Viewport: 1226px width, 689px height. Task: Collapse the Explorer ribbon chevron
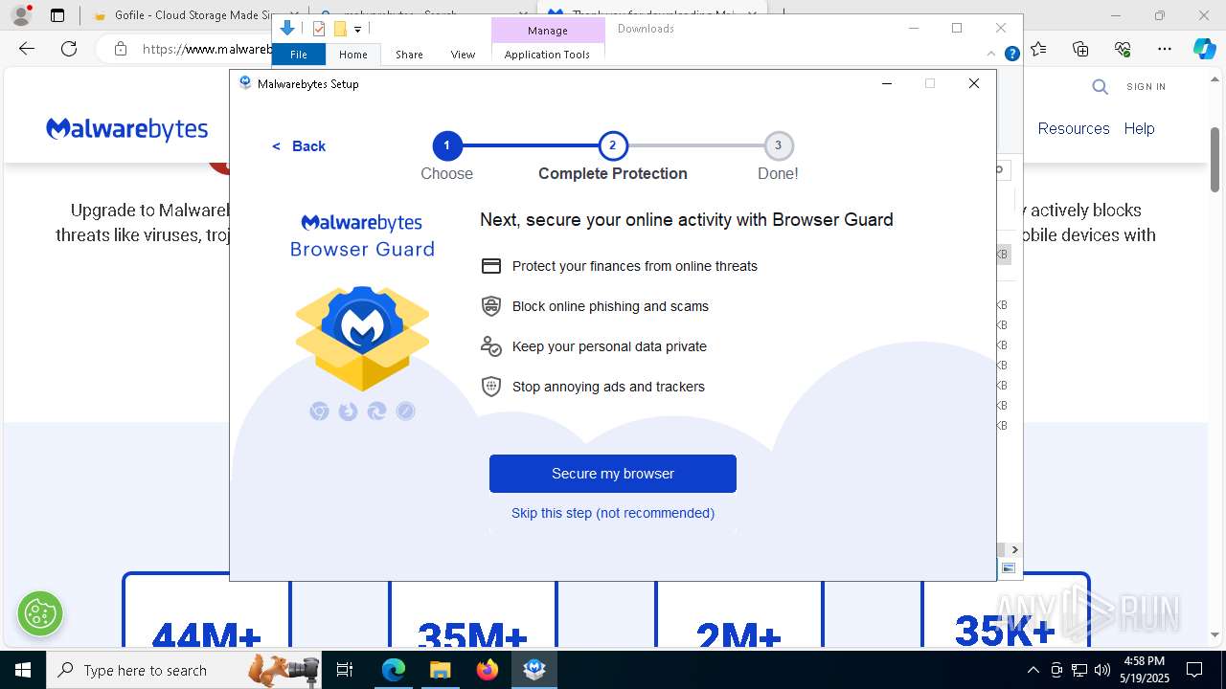(x=992, y=55)
